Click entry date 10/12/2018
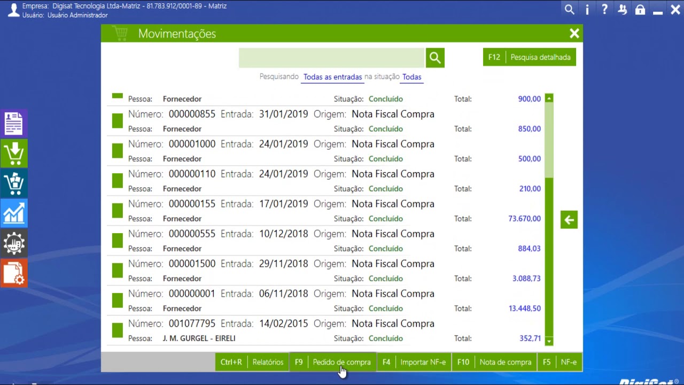 point(284,234)
